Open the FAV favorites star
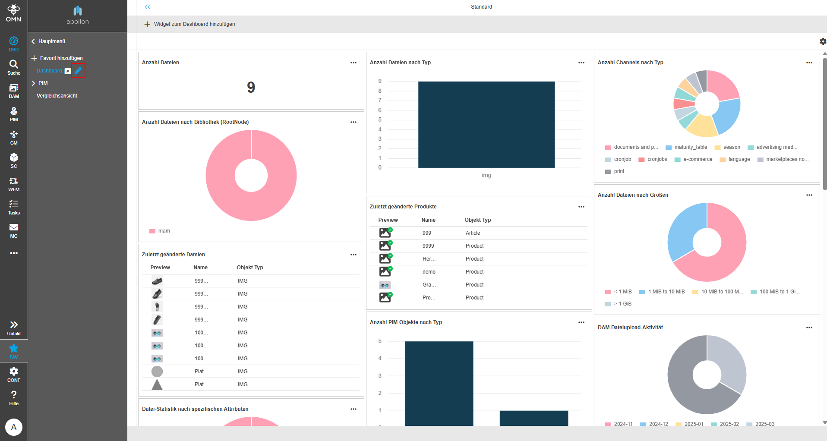Image resolution: width=827 pixels, height=441 pixels. (x=14, y=351)
